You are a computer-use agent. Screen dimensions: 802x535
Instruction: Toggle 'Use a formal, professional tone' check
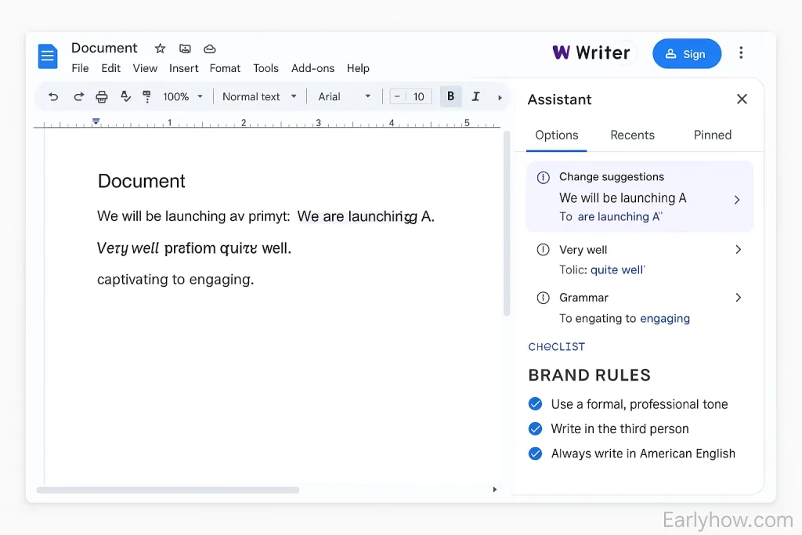point(535,404)
